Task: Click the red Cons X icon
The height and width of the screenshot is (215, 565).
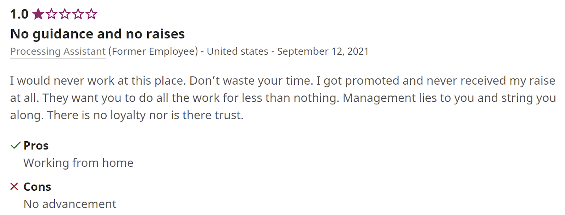Action: [x=14, y=186]
